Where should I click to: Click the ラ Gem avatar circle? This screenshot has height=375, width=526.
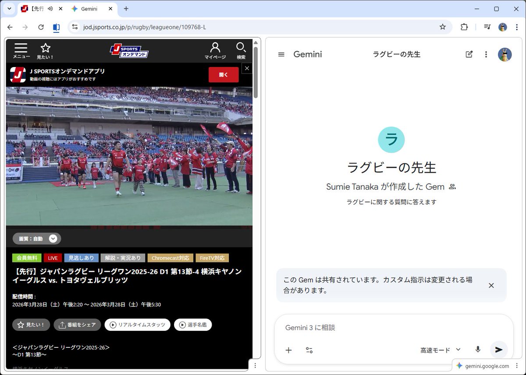click(x=391, y=140)
